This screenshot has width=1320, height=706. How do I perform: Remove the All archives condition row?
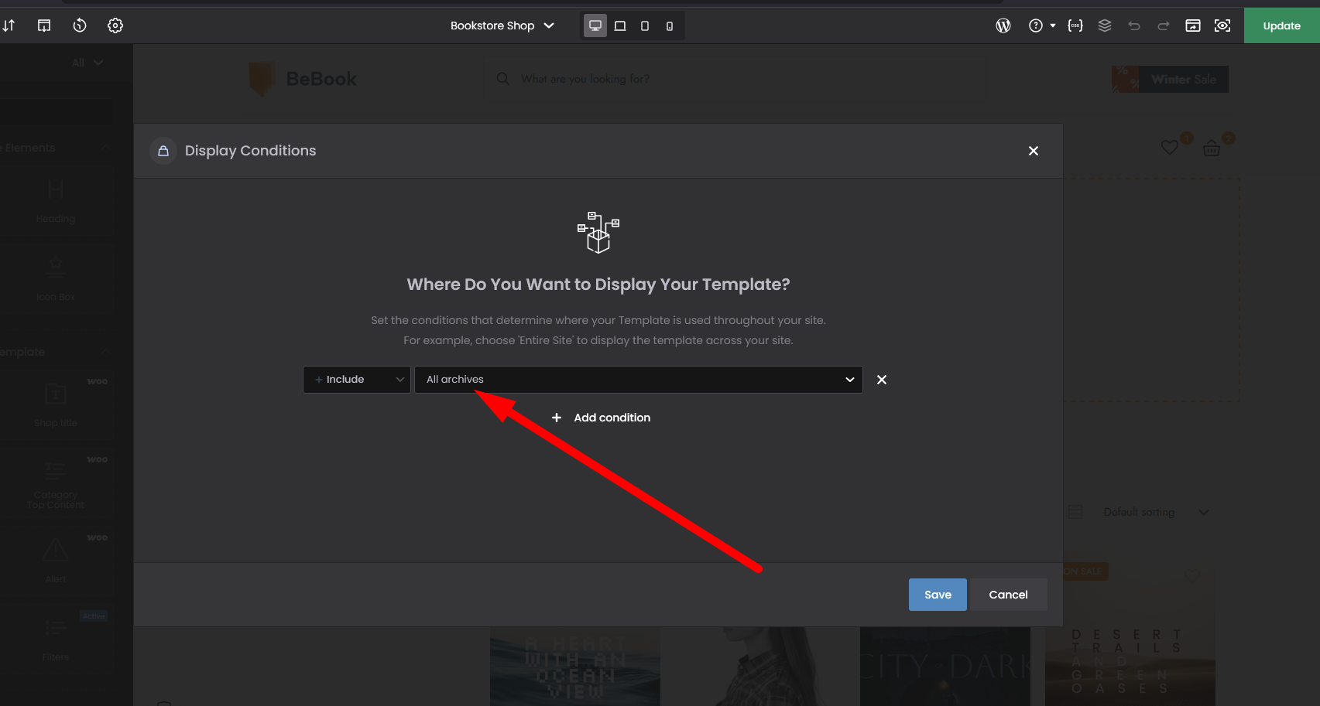[882, 380]
